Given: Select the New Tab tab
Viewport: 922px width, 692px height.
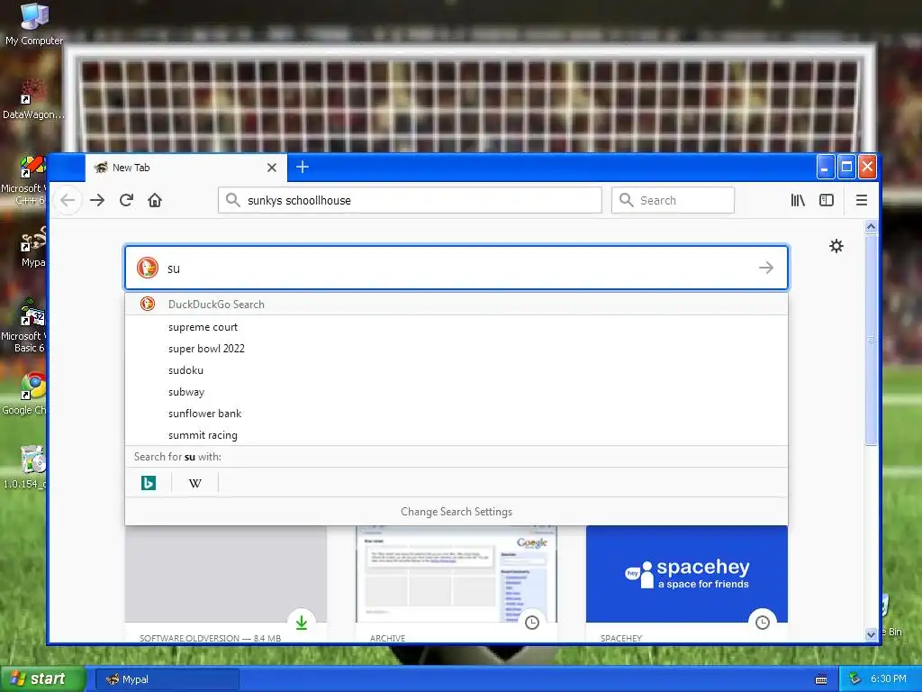Looking at the screenshot, I should click(x=185, y=168).
